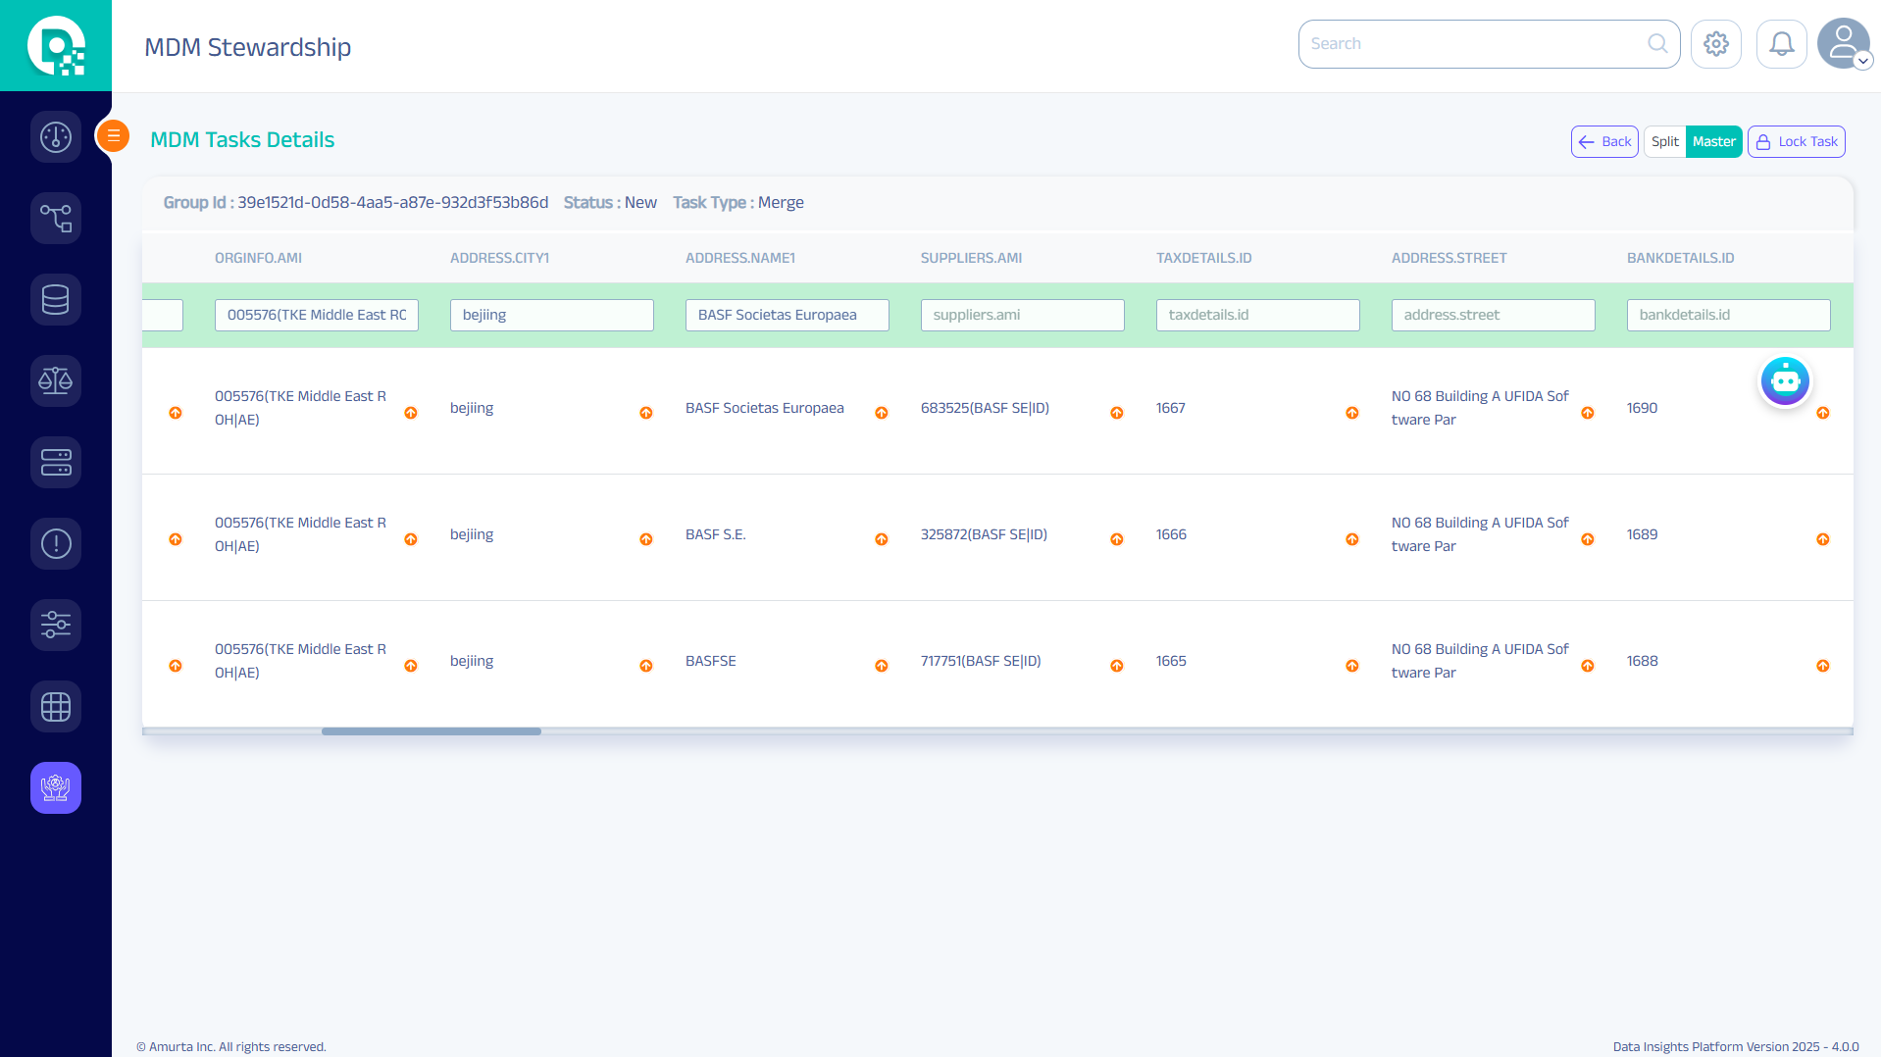Click the notifications bell icon
The width and height of the screenshot is (1881, 1057).
click(1781, 44)
